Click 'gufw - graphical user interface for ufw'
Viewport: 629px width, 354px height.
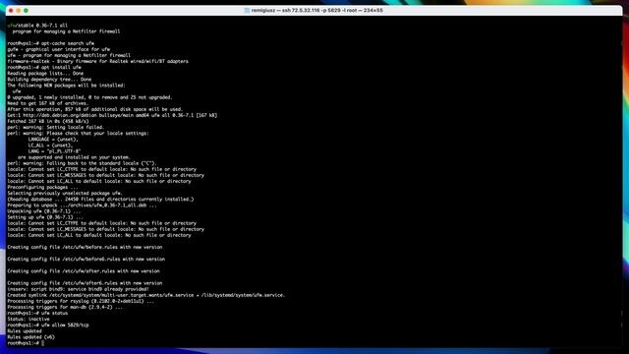coord(59,49)
